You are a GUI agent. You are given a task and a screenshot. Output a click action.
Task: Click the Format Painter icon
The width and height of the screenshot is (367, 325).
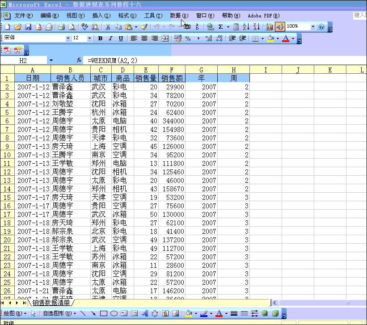[x=145, y=27]
